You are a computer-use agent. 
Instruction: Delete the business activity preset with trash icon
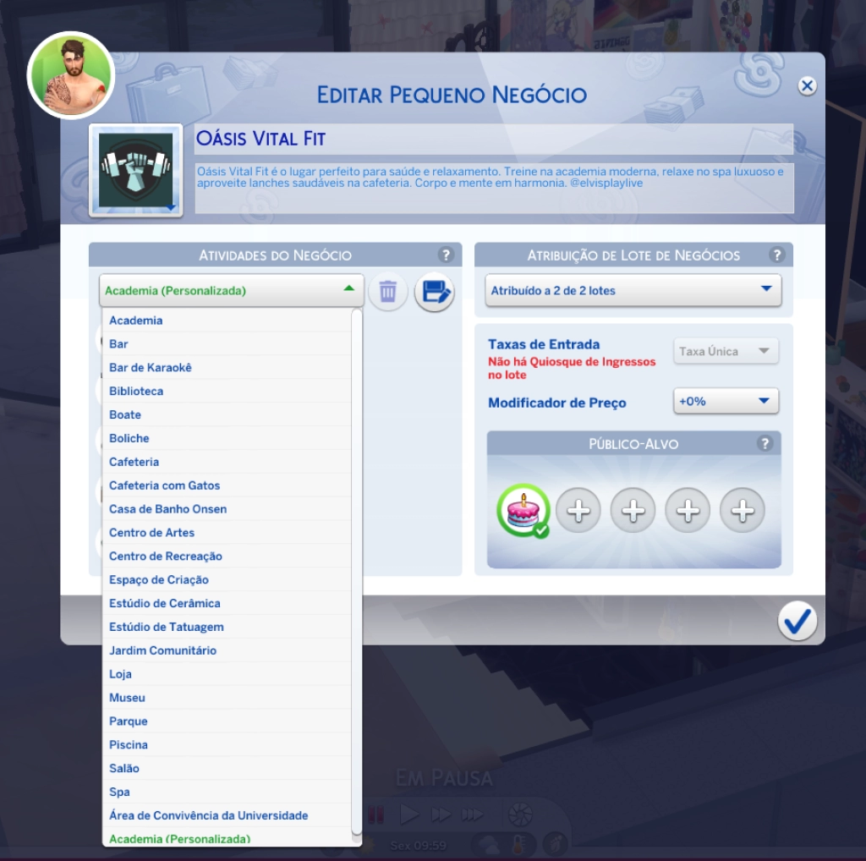pos(387,292)
